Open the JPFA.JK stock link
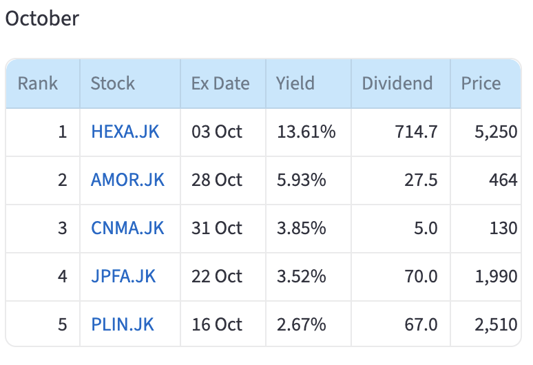This screenshot has width=533, height=365. pyautogui.click(x=123, y=276)
